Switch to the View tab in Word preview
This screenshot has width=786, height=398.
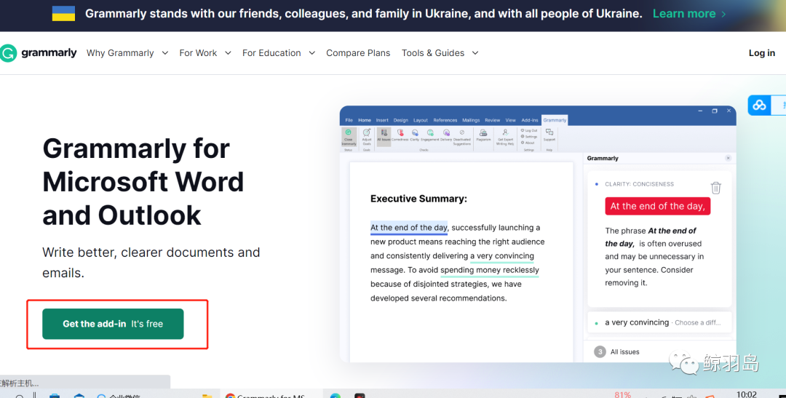point(510,120)
